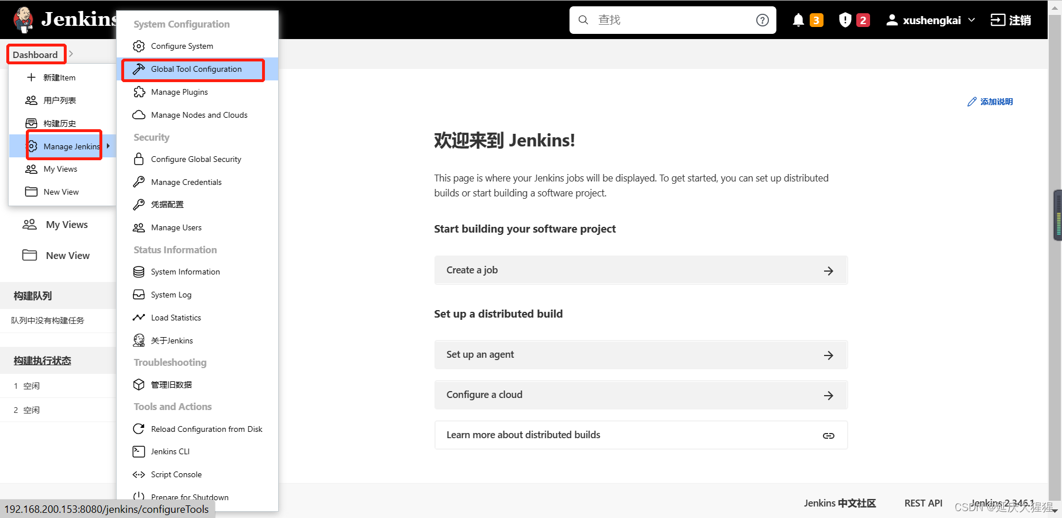Open System Information menu entry
1062x518 pixels.
point(197,272)
